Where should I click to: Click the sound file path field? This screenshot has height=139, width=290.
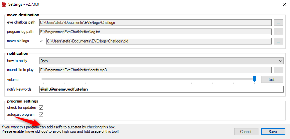click(155, 70)
